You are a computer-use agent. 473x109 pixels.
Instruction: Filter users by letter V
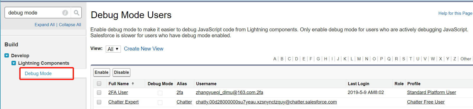tap(425, 59)
